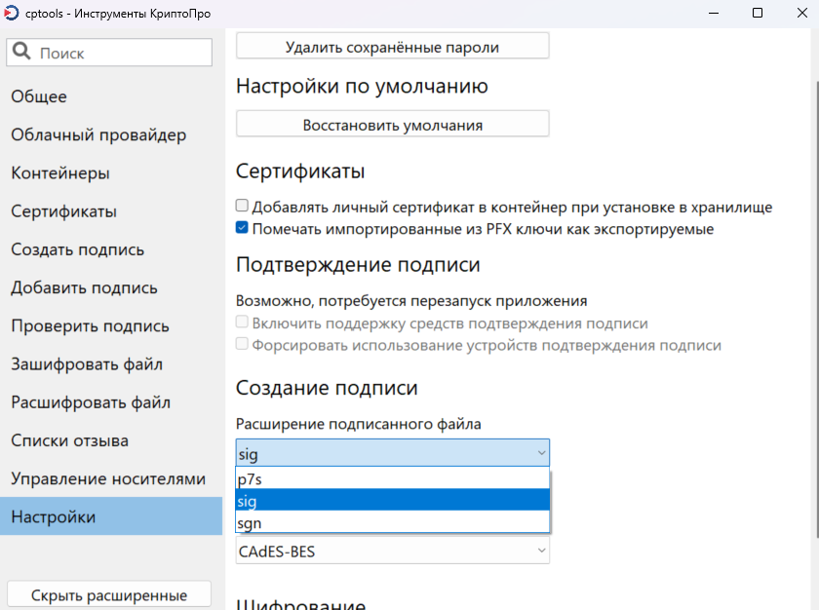The height and width of the screenshot is (610, 819).
Task: Click the cptools app logo in title bar
Action: click(x=11, y=13)
